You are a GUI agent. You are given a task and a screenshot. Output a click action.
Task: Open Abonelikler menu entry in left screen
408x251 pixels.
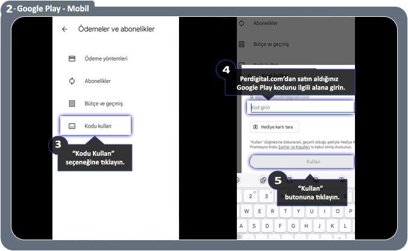[98, 81]
